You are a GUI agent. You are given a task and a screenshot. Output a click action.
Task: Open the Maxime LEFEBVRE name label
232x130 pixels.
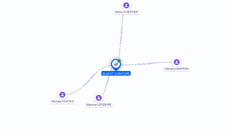(99, 105)
